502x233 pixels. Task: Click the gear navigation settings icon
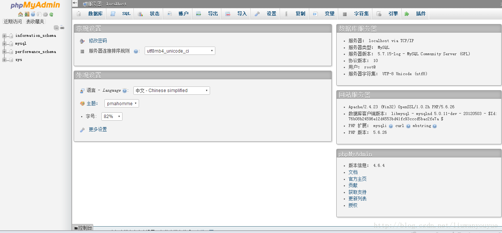(x=45, y=14)
